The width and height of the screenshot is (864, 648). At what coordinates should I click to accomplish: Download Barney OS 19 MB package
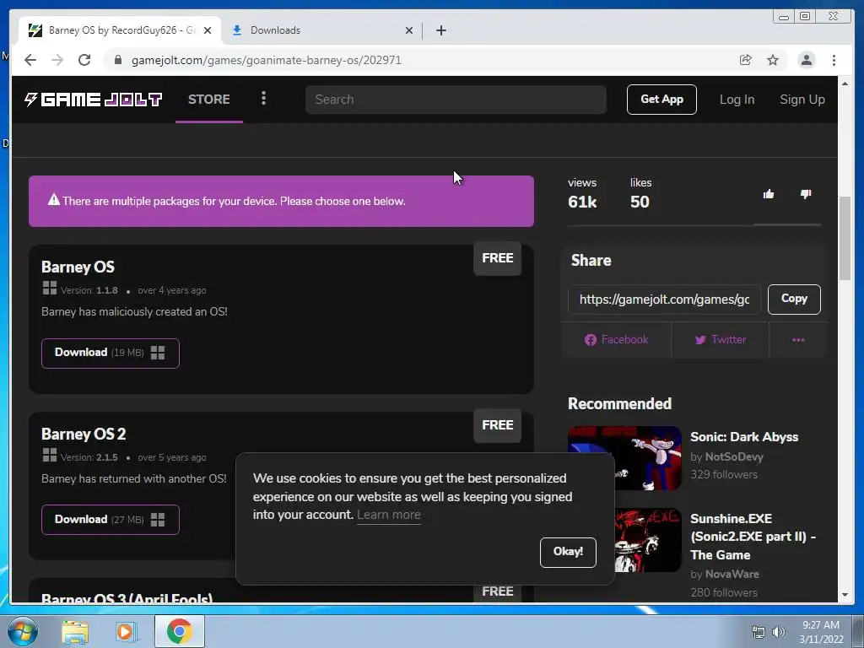[x=111, y=354]
